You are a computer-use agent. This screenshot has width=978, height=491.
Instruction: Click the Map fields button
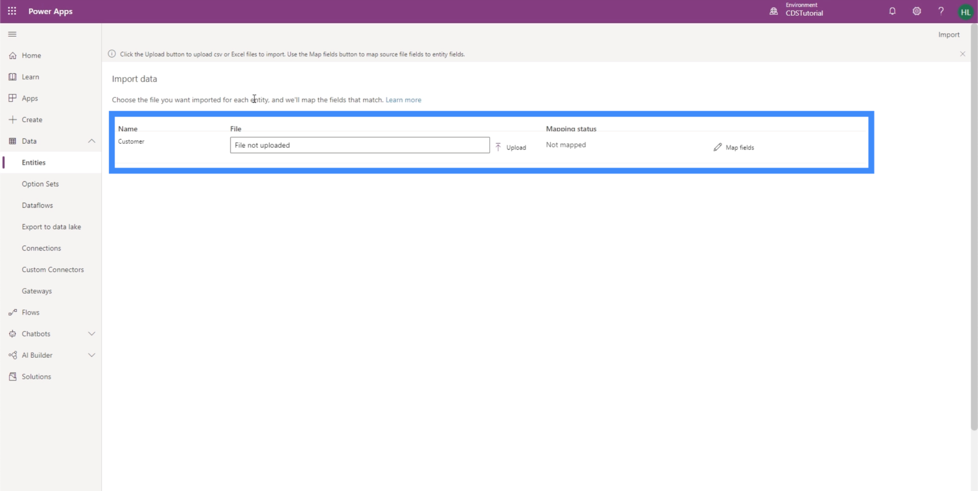click(x=733, y=148)
